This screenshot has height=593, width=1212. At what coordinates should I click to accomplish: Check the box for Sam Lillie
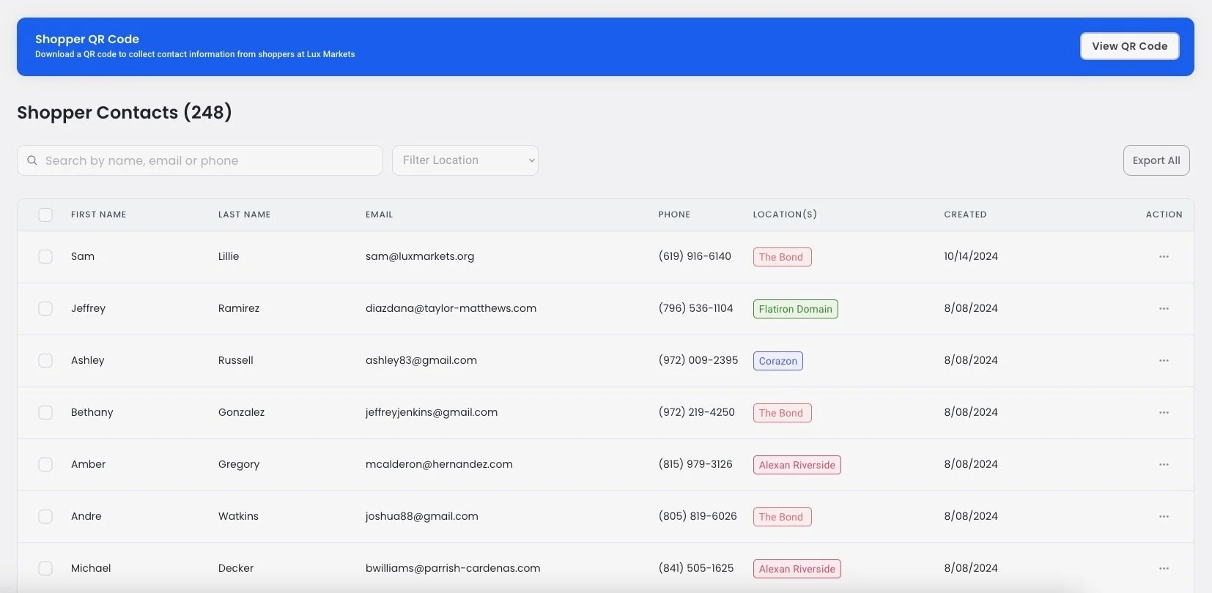coord(45,257)
